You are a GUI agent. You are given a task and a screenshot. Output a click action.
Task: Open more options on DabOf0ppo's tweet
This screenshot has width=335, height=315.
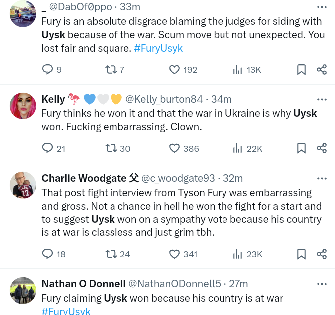[322, 6]
